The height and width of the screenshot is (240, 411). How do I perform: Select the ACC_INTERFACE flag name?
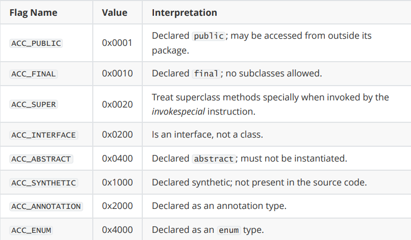pos(43,135)
